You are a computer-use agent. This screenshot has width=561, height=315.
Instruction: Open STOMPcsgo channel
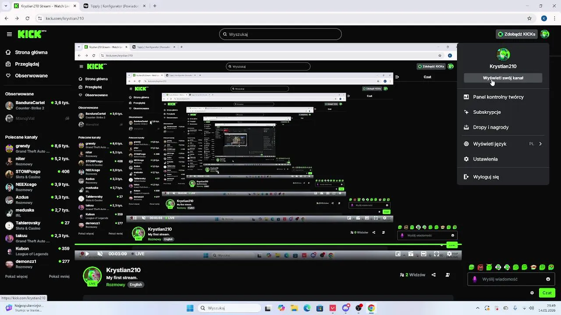click(x=37, y=174)
